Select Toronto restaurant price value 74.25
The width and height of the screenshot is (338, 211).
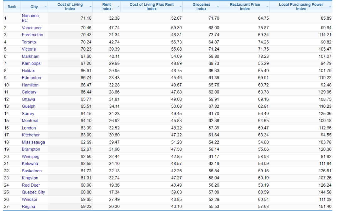tap(263, 42)
